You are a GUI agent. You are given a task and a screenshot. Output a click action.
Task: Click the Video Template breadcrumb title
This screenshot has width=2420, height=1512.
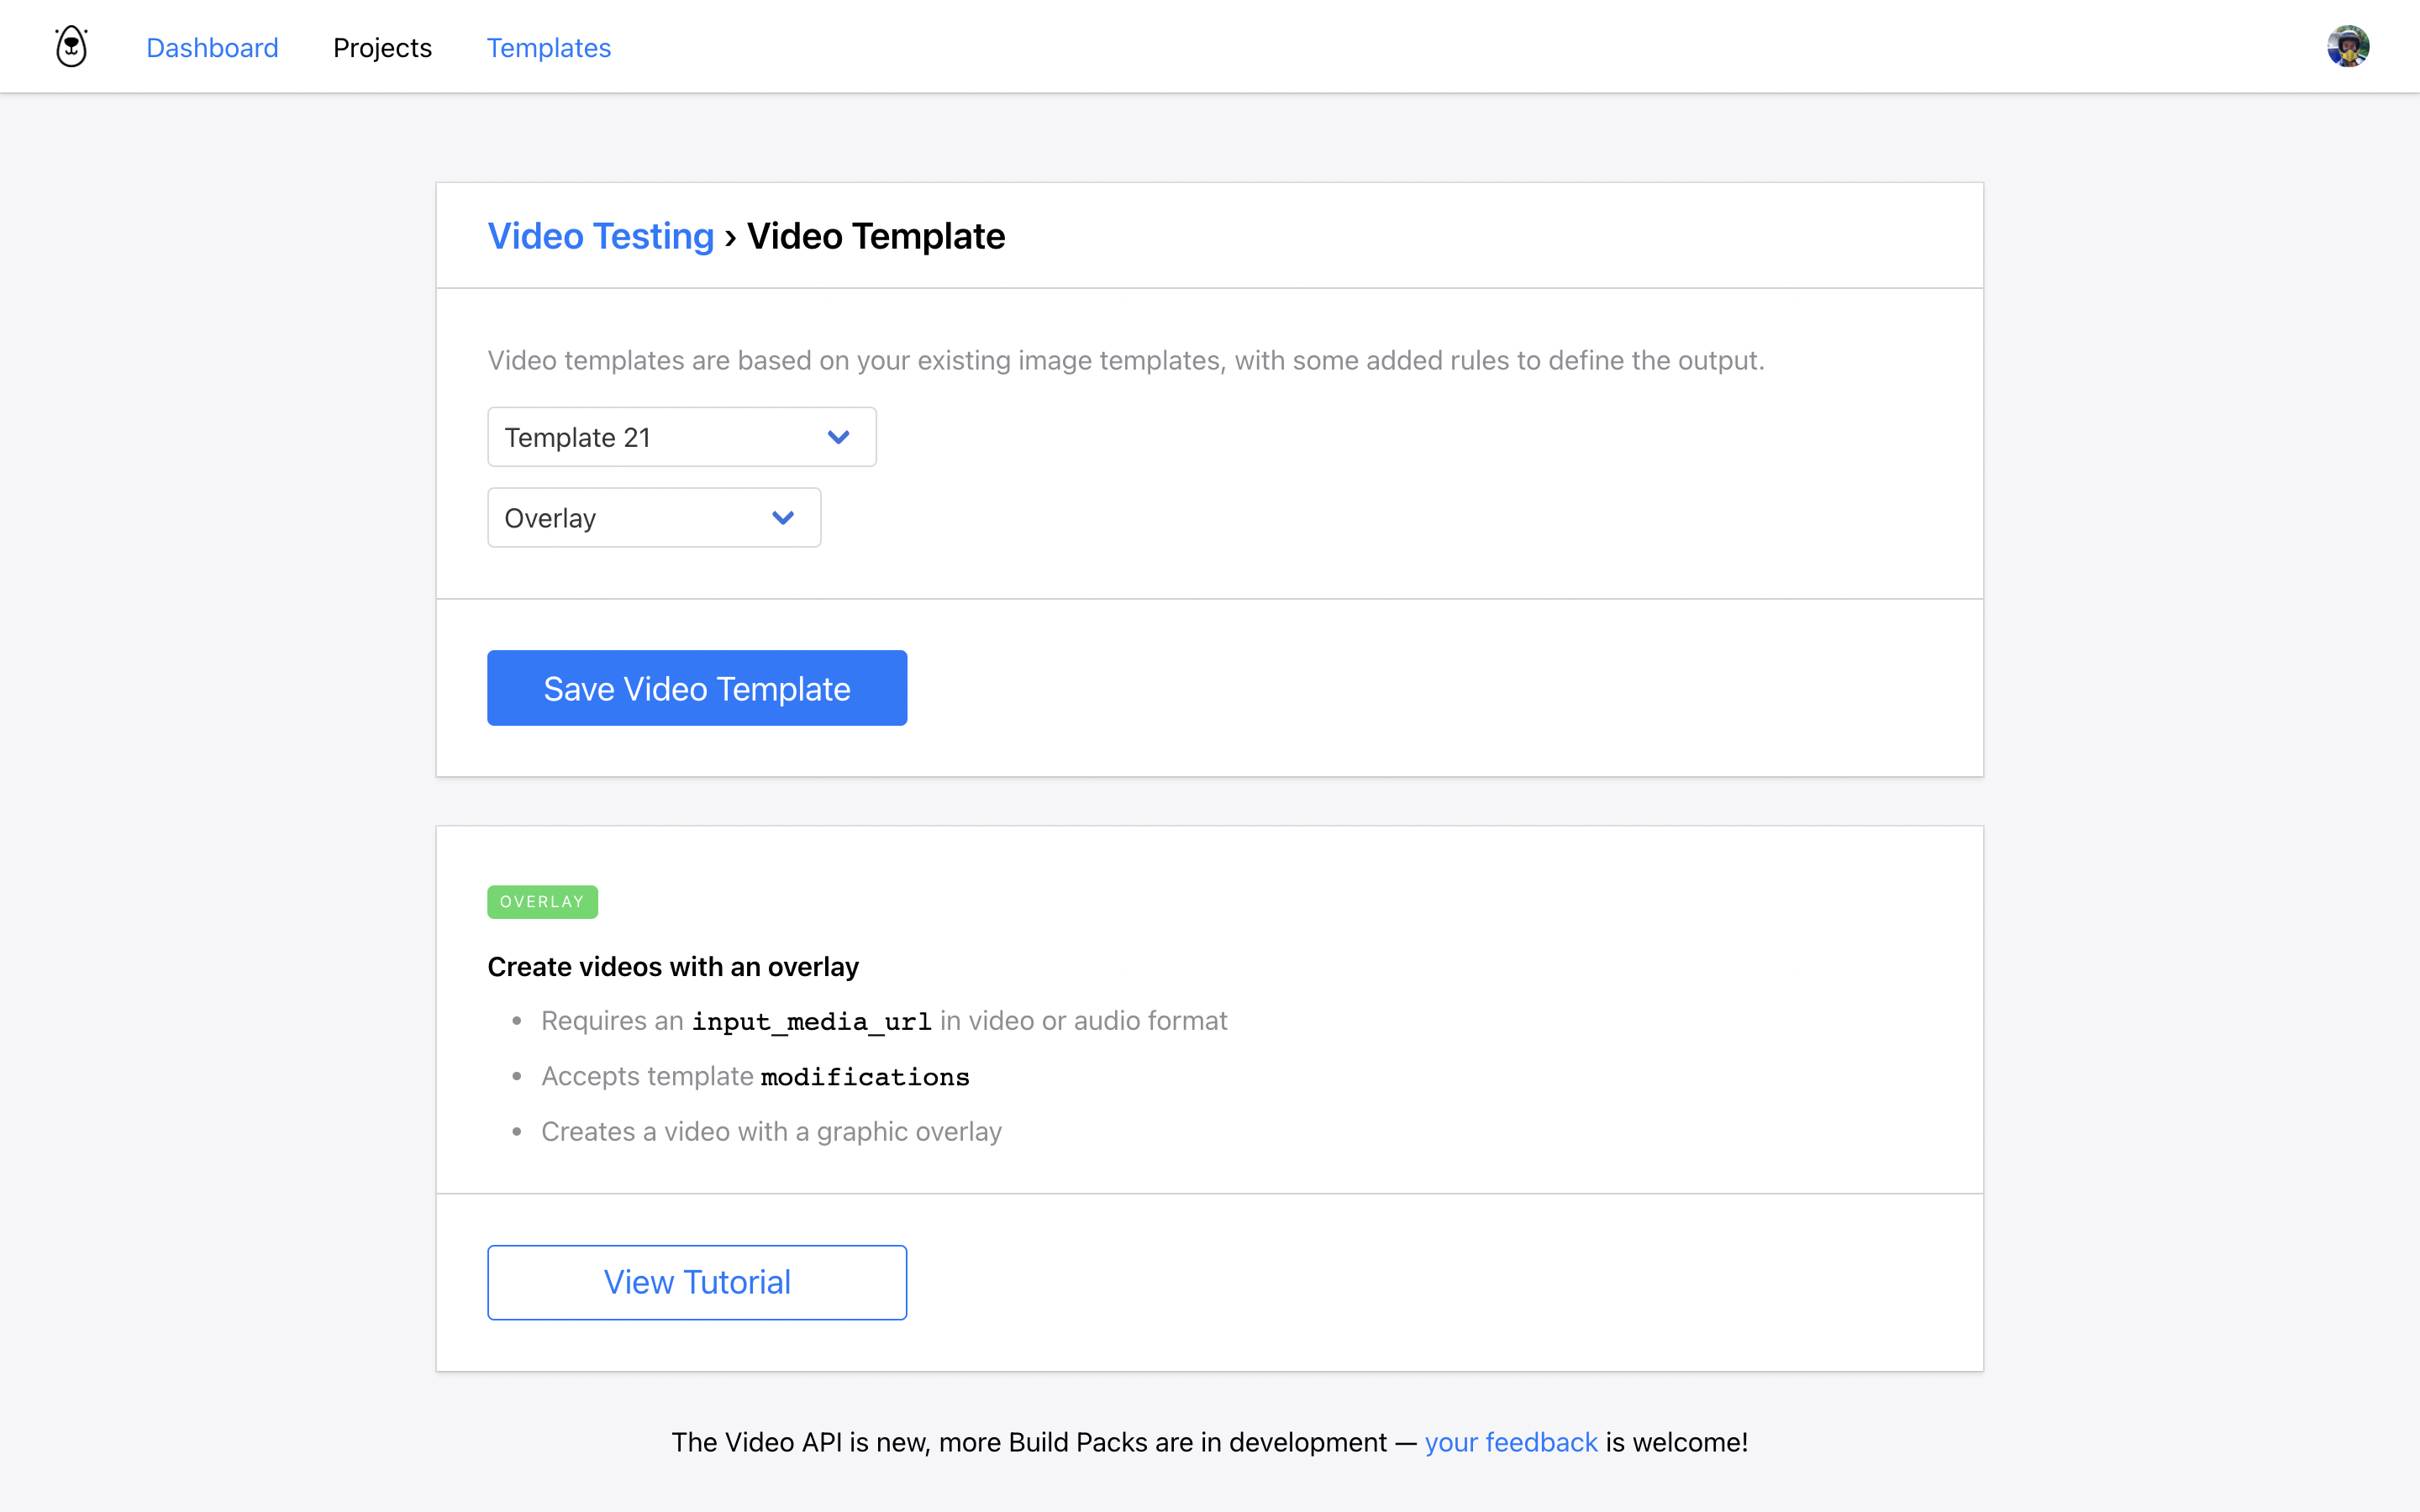coord(876,236)
